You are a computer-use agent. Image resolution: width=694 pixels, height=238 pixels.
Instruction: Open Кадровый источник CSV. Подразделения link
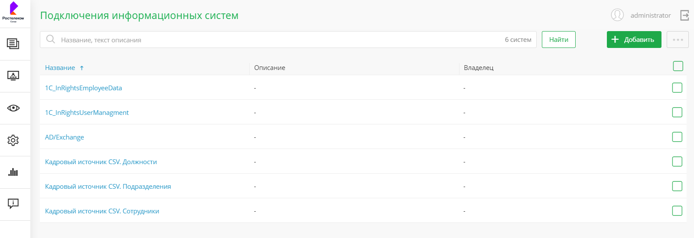(108, 187)
